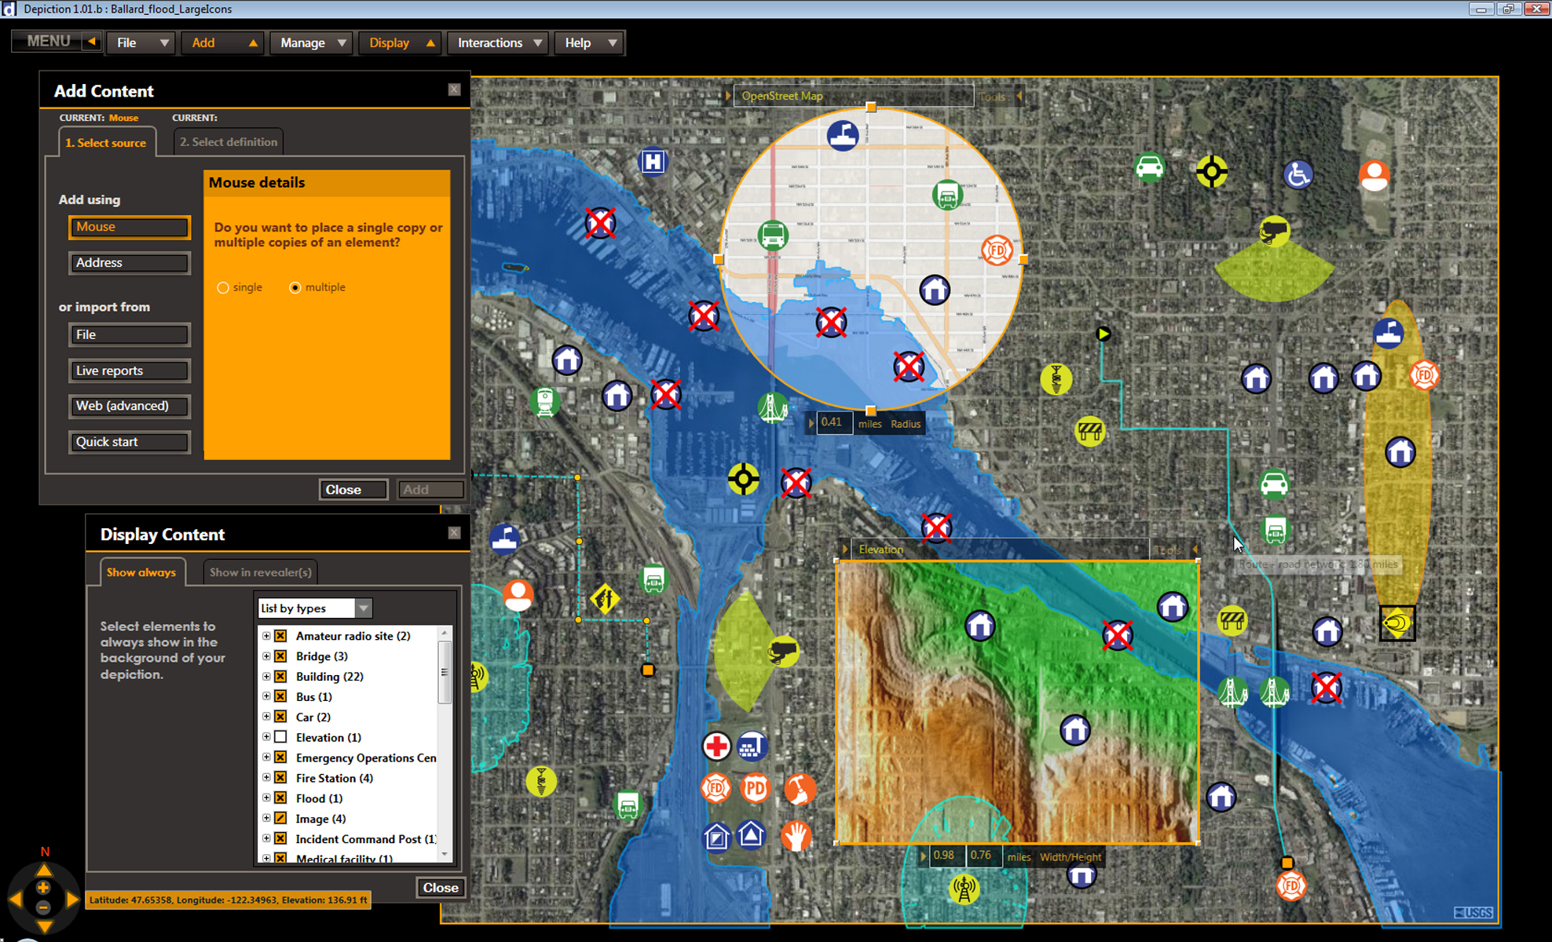The image size is (1552, 942).
Task: Click the Quick start button
Action: tap(129, 442)
